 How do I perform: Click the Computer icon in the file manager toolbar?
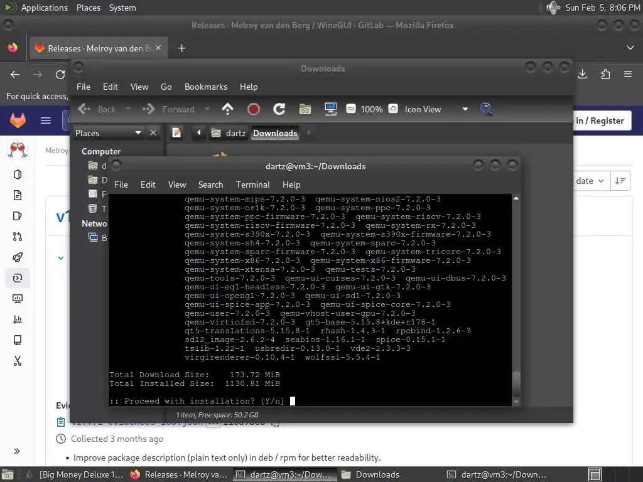coord(330,109)
